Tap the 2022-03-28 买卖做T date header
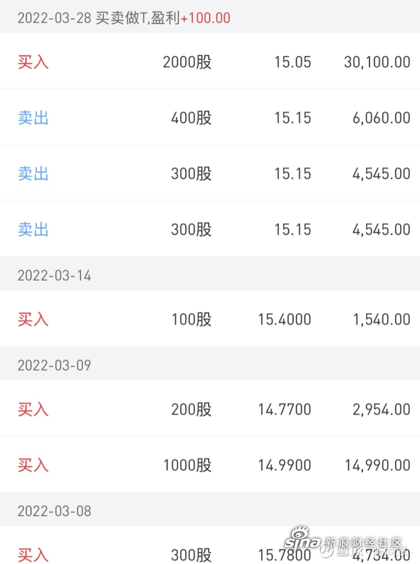Viewport: 420px width, 564px height. 210,17
